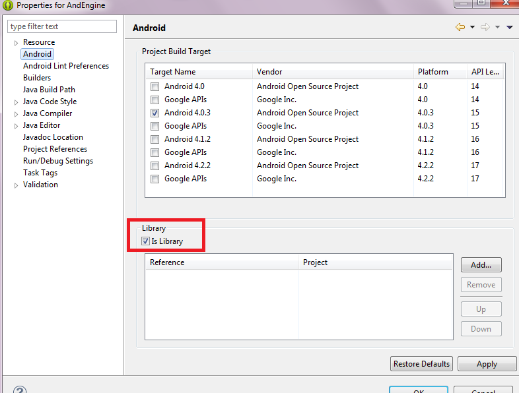Expand the Validation tree node

click(x=16, y=185)
